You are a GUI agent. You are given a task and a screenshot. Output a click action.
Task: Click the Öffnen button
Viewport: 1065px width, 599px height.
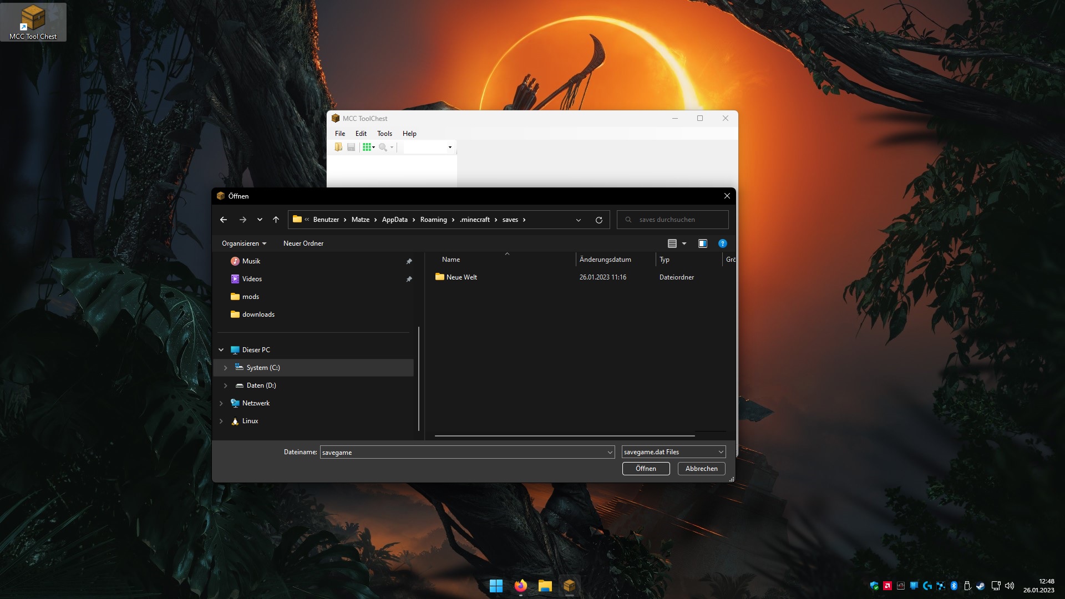pyautogui.click(x=646, y=469)
